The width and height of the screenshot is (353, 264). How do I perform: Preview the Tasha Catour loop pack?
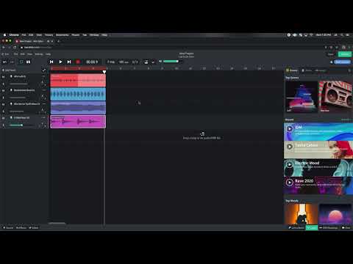[x=290, y=147]
